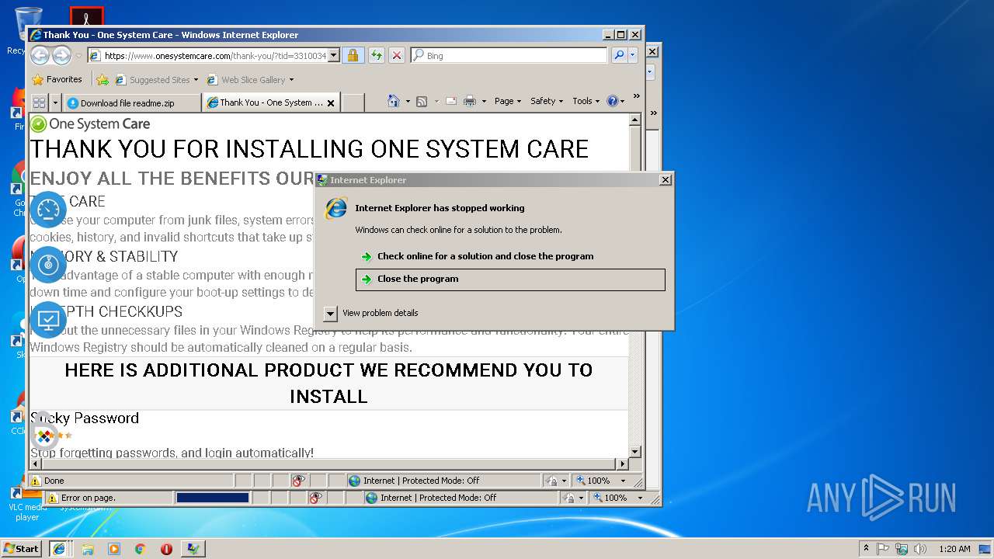This screenshot has height=559, width=994.
Task: Open Google Chrome from taskbar
Action: pos(140,548)
